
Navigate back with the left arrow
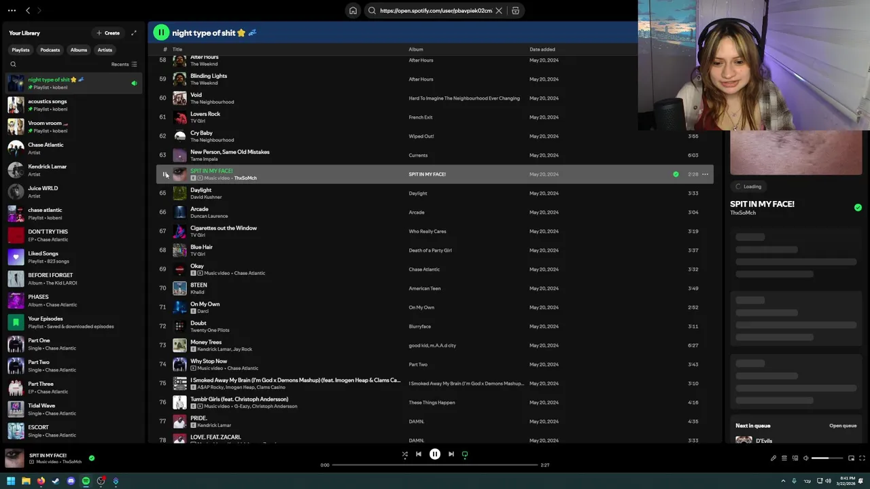[x=28, y=11]
